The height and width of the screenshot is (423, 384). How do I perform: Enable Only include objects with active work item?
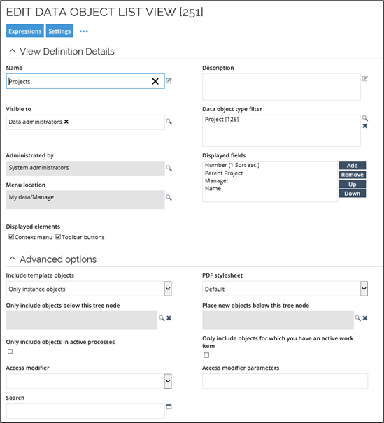tap(206, 355)
